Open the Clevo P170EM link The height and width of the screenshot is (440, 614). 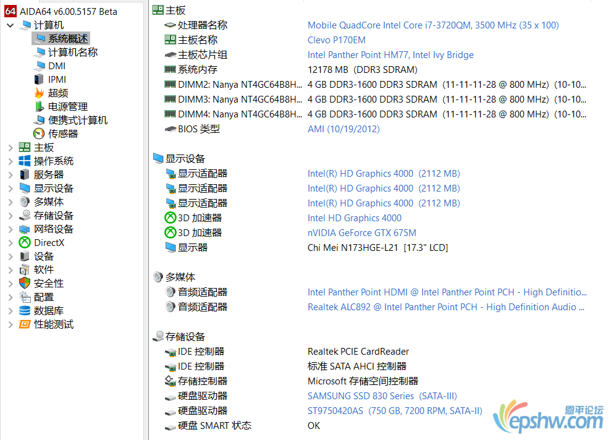pos(337,40)
